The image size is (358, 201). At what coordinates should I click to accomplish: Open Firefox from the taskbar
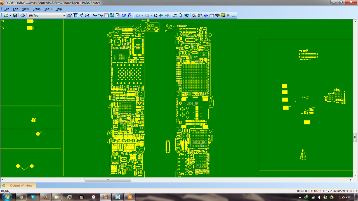45,197
